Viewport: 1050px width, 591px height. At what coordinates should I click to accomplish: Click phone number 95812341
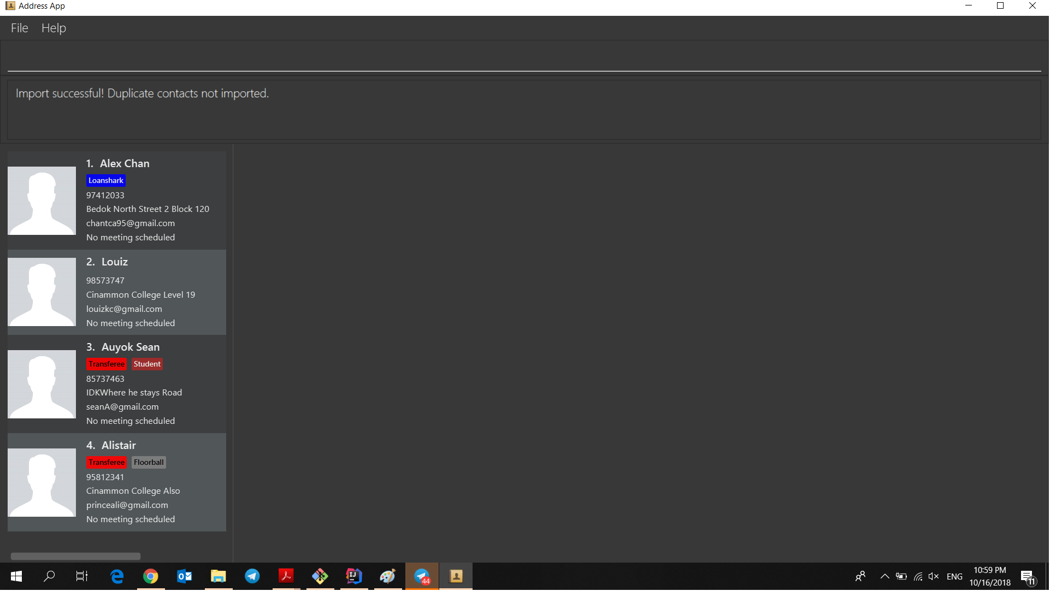105,477
